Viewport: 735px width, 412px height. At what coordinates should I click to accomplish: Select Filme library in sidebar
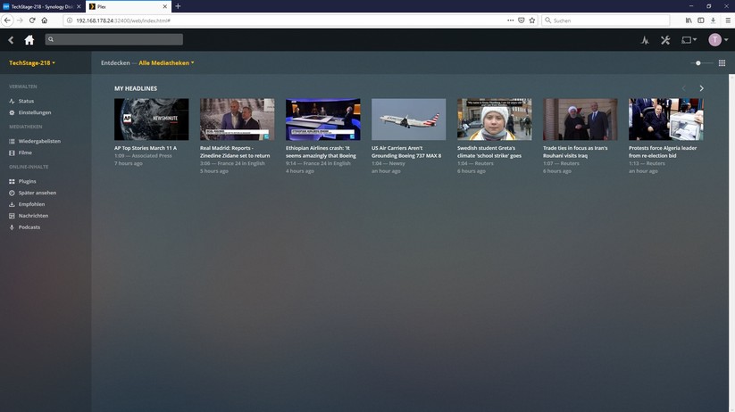point(25,152)
